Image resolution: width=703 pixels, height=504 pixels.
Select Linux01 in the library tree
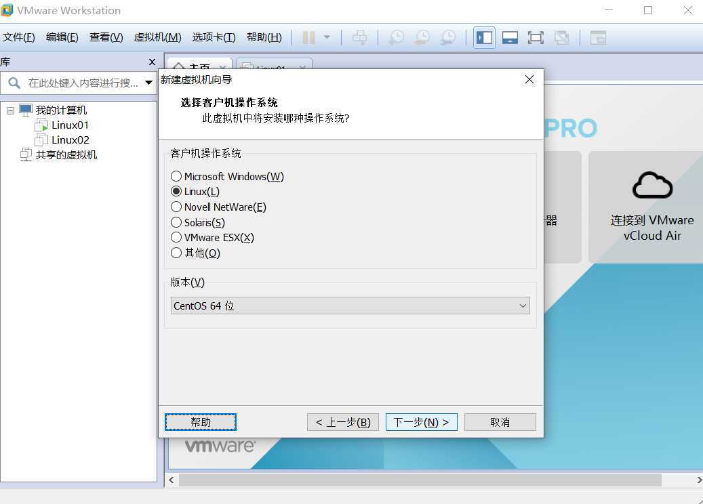[x=70, y=125]
